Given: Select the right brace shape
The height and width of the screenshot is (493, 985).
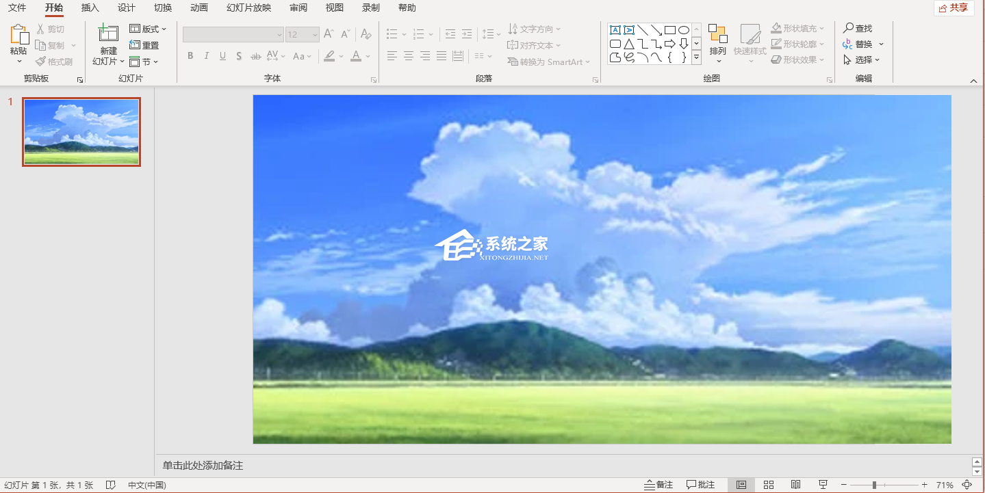Looking at the screenshot, I should (x=683, y=57).
